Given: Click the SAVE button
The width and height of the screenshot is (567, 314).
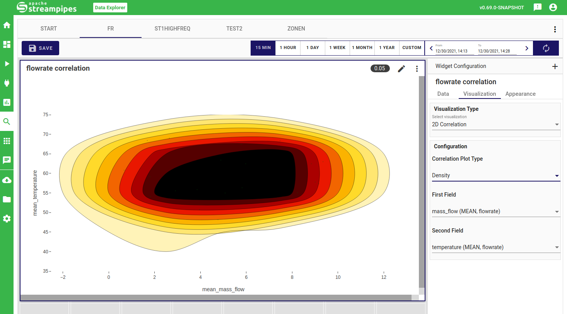Looking at the screenshot, I should [40, 48].
